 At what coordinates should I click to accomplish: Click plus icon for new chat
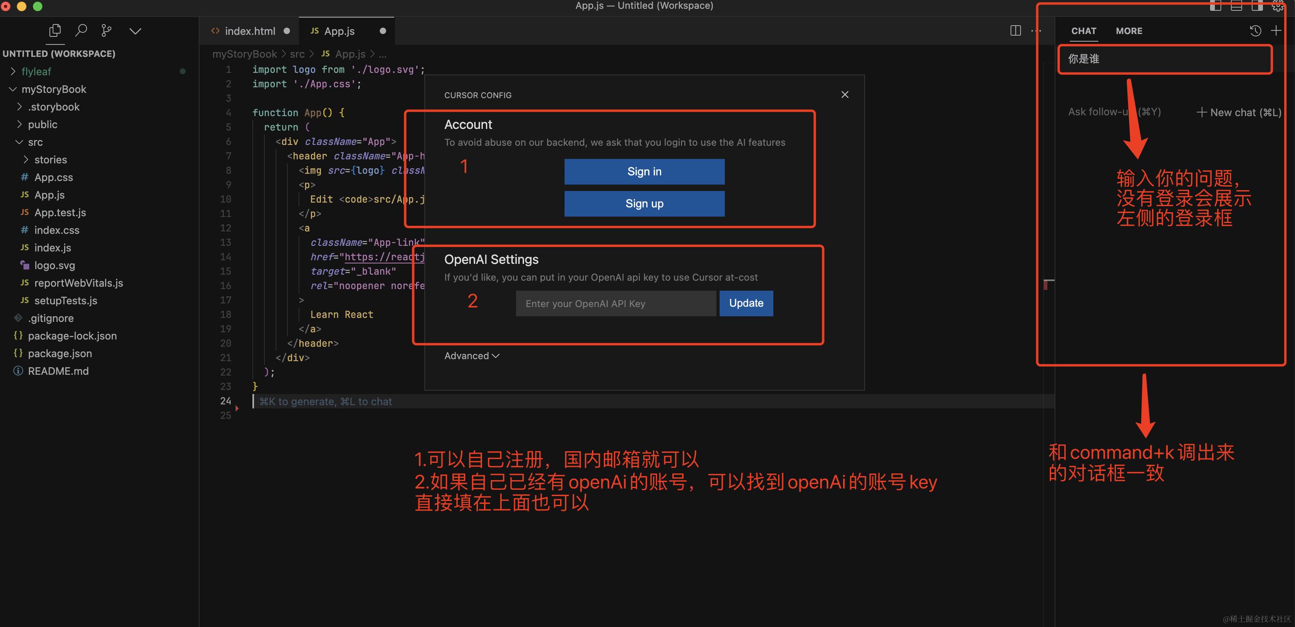click(1276, 31)
